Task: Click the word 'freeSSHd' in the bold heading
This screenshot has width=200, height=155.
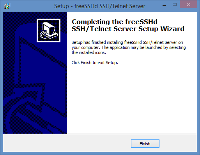Action: tap(141, 22)
